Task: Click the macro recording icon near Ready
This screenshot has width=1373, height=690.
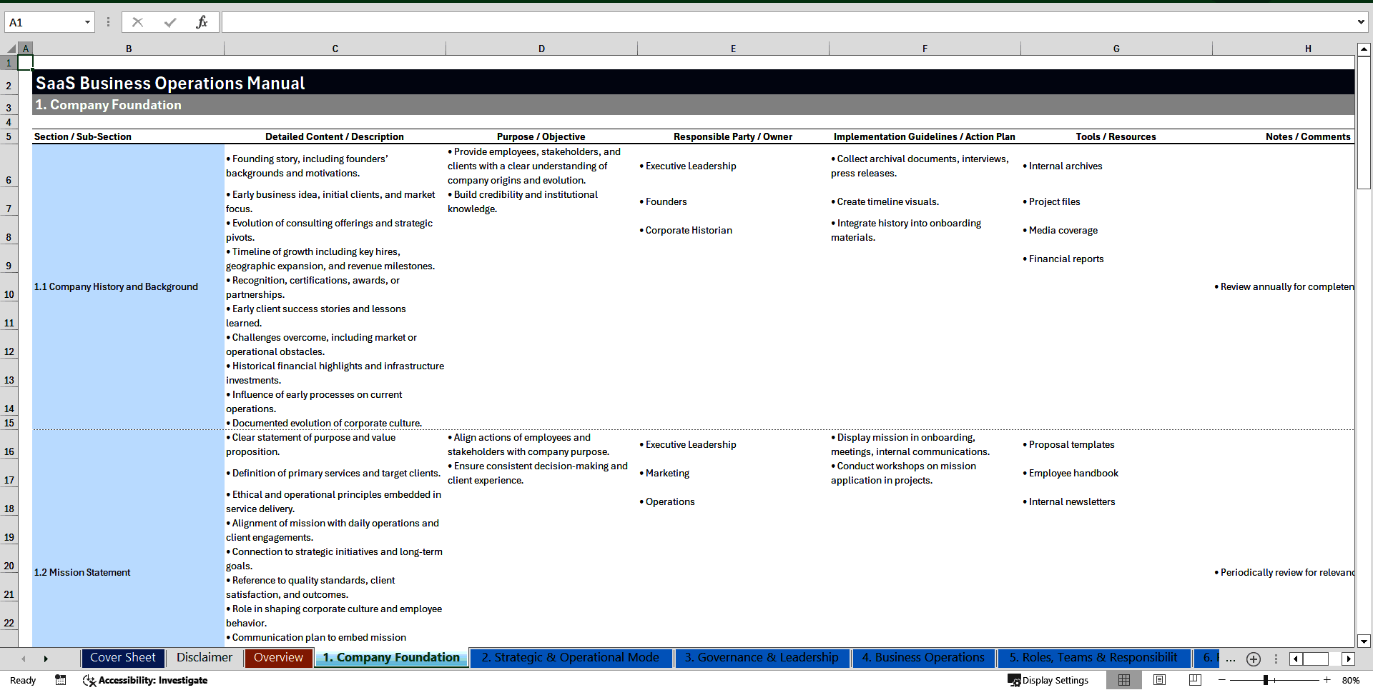Action: [x=61, y=680]
